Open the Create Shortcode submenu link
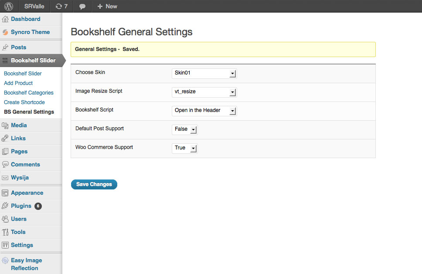Image resolution: width=422 pixels, height=274 pixels. 24,102
